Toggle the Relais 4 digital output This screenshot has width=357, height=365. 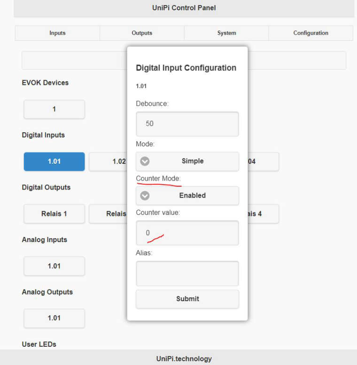(x=263, y=213)
